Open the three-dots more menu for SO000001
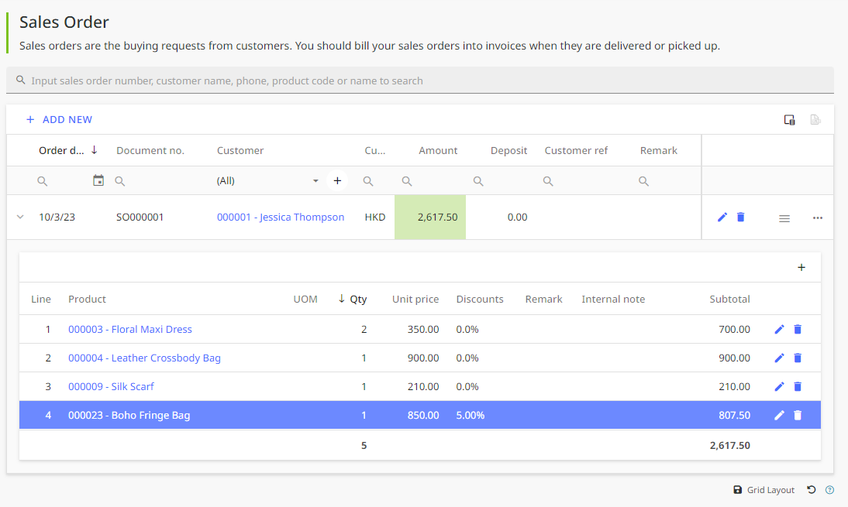This screenshot has height=507, width=848. click(817, 218)
